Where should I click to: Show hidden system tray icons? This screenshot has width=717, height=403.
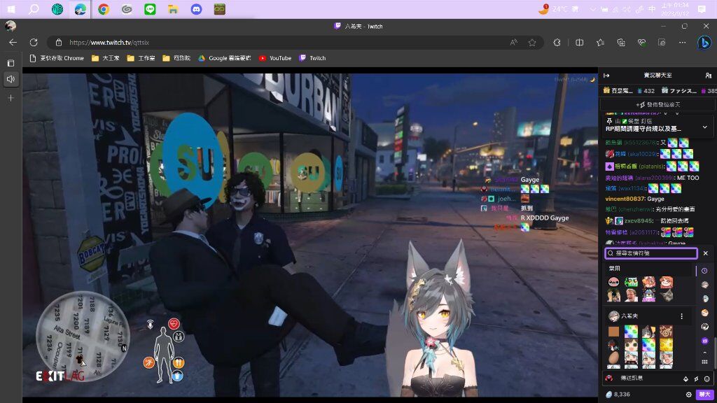592,9
